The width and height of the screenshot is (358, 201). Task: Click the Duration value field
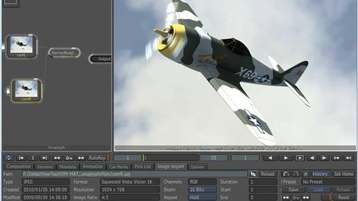(263, 182)
